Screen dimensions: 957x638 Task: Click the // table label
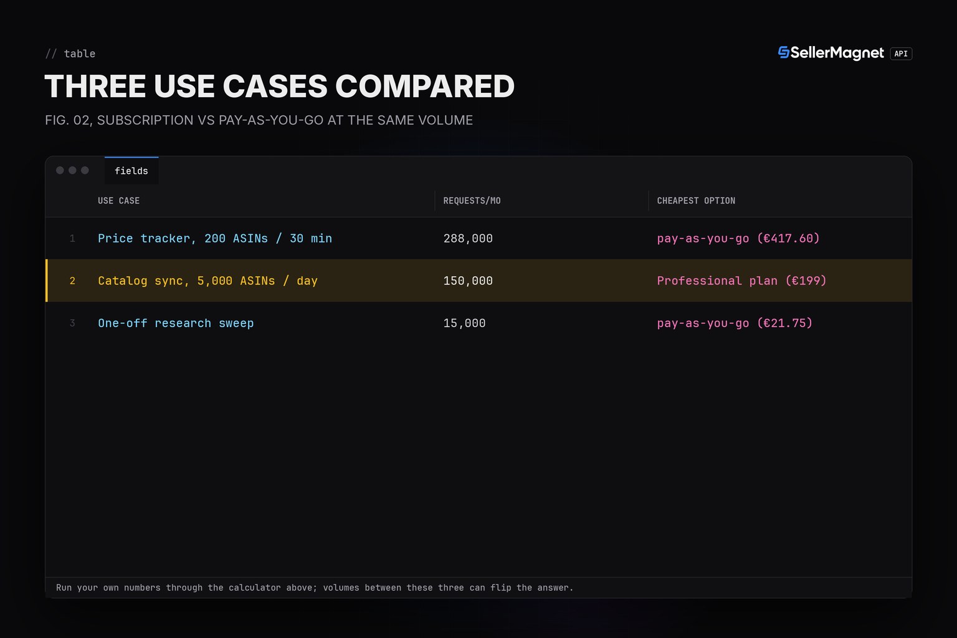click(x=70, y=54)
